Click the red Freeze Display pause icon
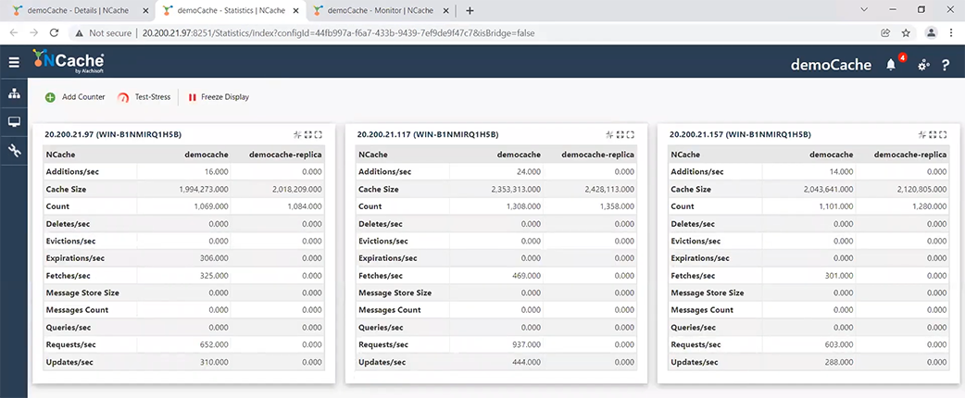Viewport: 965px width, 398px height. click(192, 97)
